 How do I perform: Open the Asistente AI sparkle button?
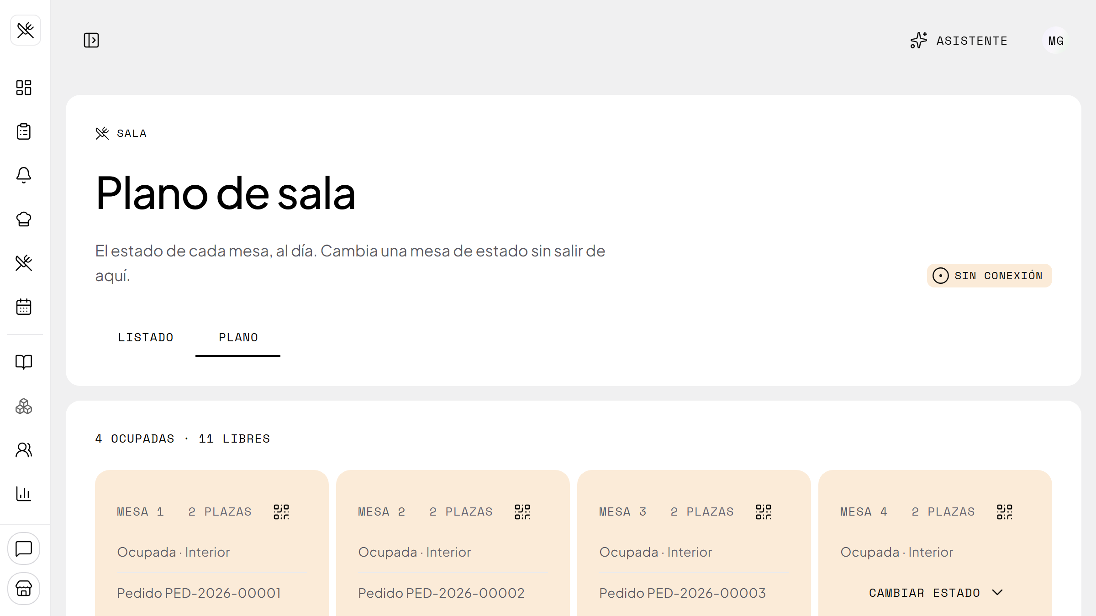click(959, 41)
